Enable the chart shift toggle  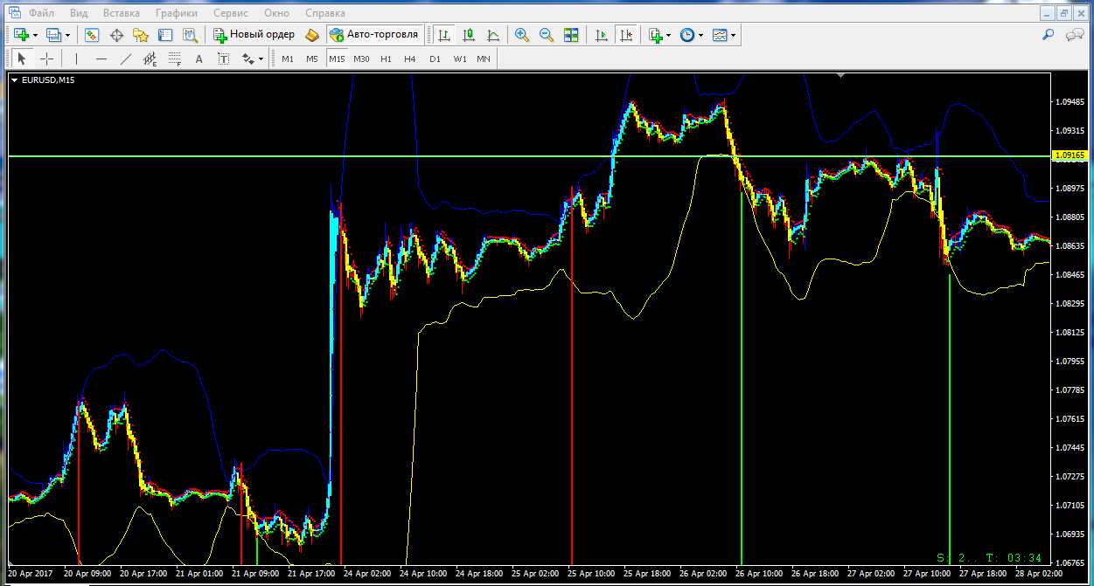pyautogui.click(x=625, y=35)
